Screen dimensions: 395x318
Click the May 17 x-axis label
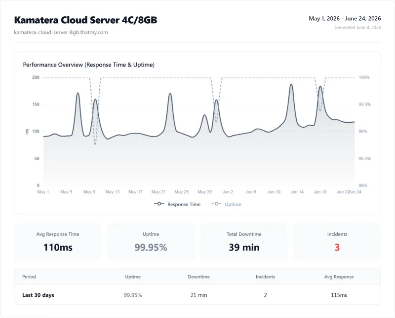(135, 192)
